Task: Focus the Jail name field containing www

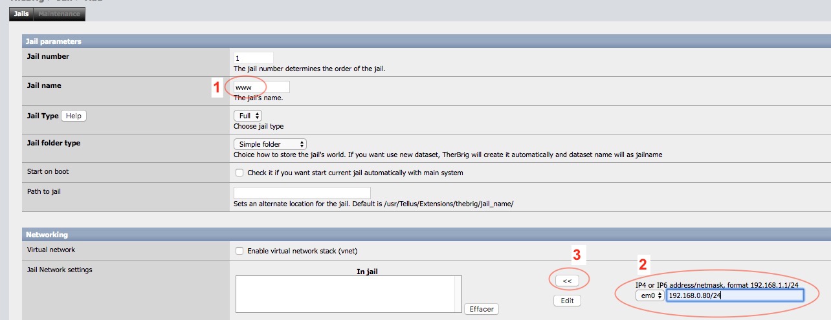Action: [261, 87]
